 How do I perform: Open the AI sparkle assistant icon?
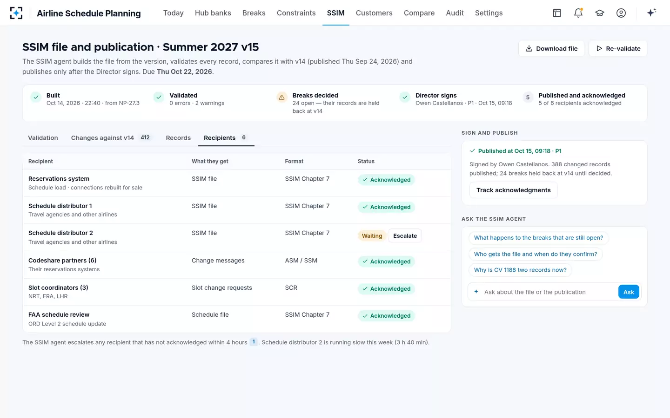coord(651,13)
